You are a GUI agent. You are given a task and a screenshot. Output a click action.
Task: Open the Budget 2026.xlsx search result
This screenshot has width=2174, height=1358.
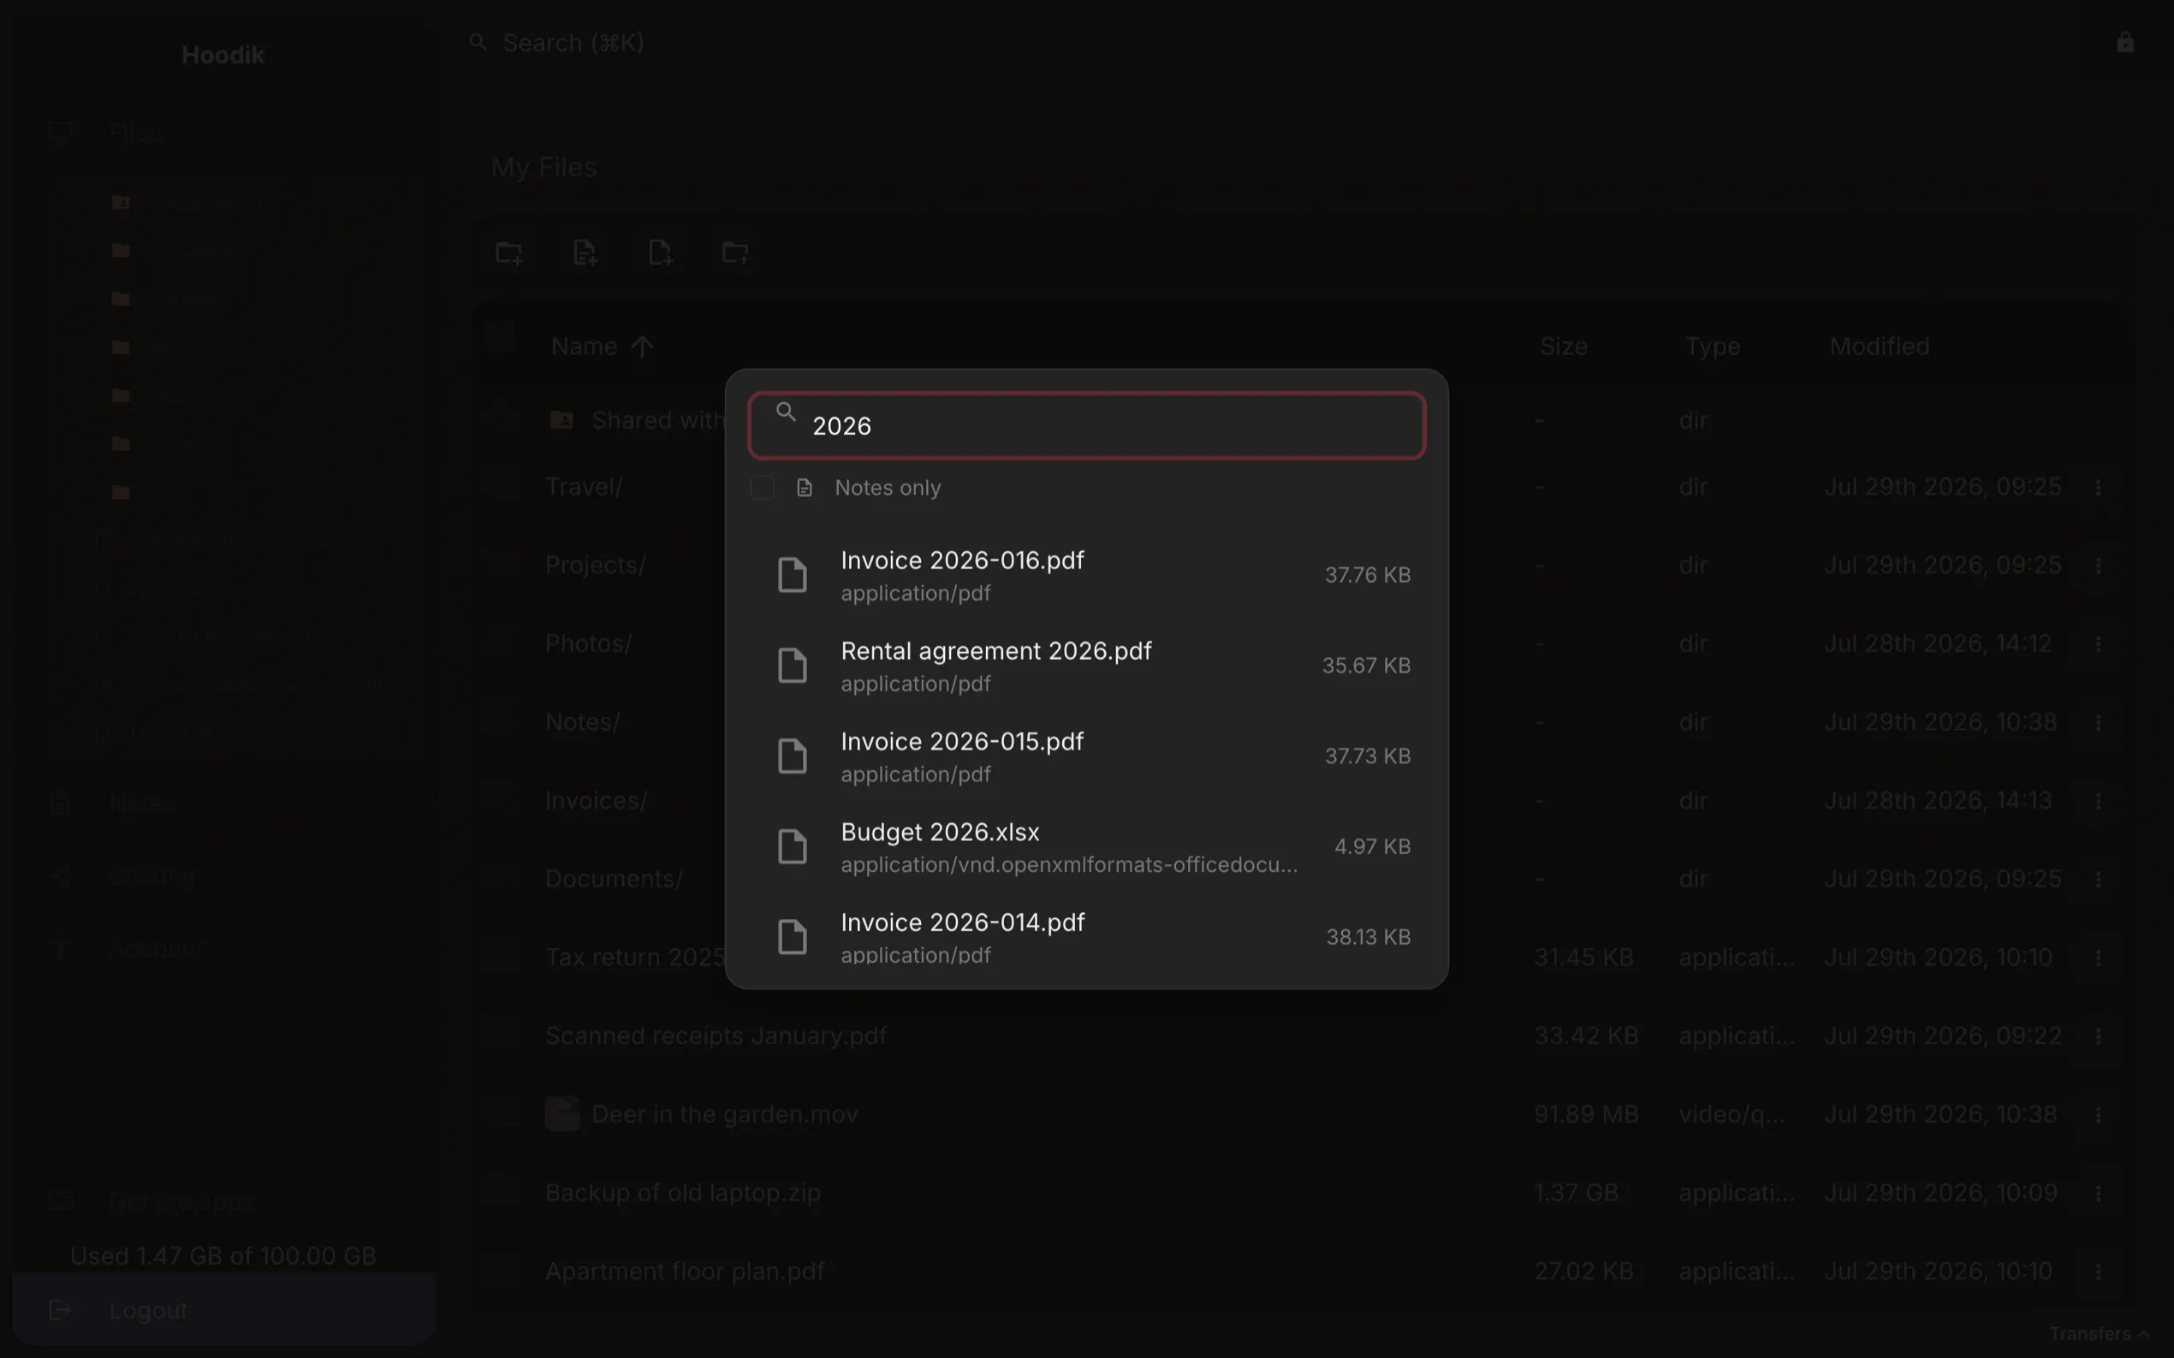[1087, 847]
